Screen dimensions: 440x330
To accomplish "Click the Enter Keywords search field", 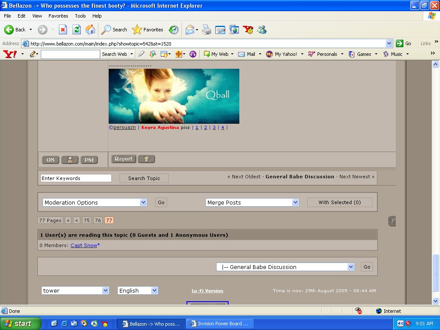I will pyautogui.click(x=76, y=178).
